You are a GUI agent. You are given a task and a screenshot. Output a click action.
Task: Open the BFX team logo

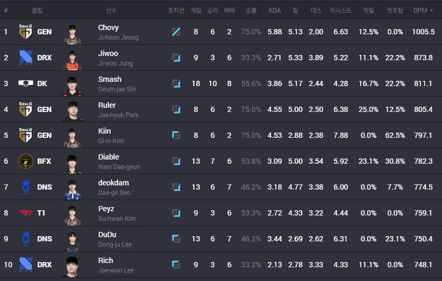pyautogui.click(x=25, y=161)
